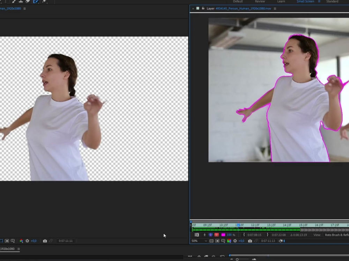Toggle fast previews icon in Layer panel
Viewport: 349px width, 261px height.
pos(211,241)
